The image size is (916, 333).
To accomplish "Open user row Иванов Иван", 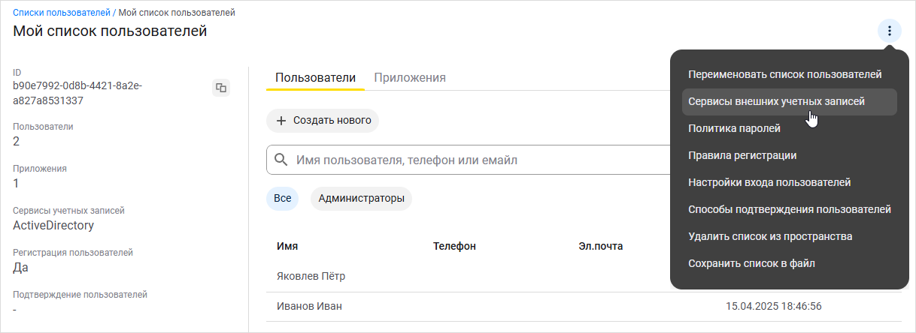I will click(x=584, y=306).
